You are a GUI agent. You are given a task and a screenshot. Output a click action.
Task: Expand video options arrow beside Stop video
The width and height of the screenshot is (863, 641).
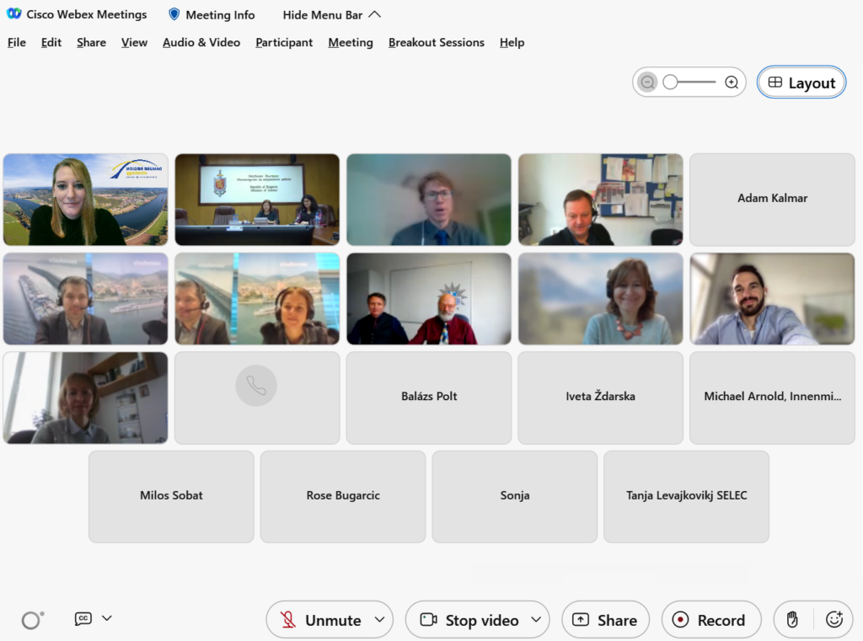click(x=536, y=620)
